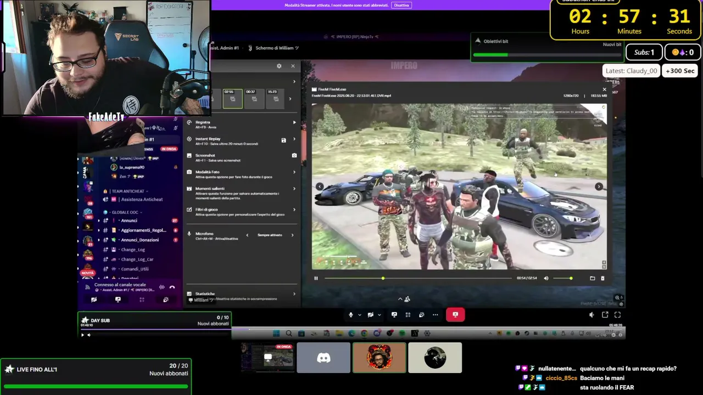Open the recording's folder location icon
The height and width of the screenshot is (395, 703).
(x=592, y=278)
